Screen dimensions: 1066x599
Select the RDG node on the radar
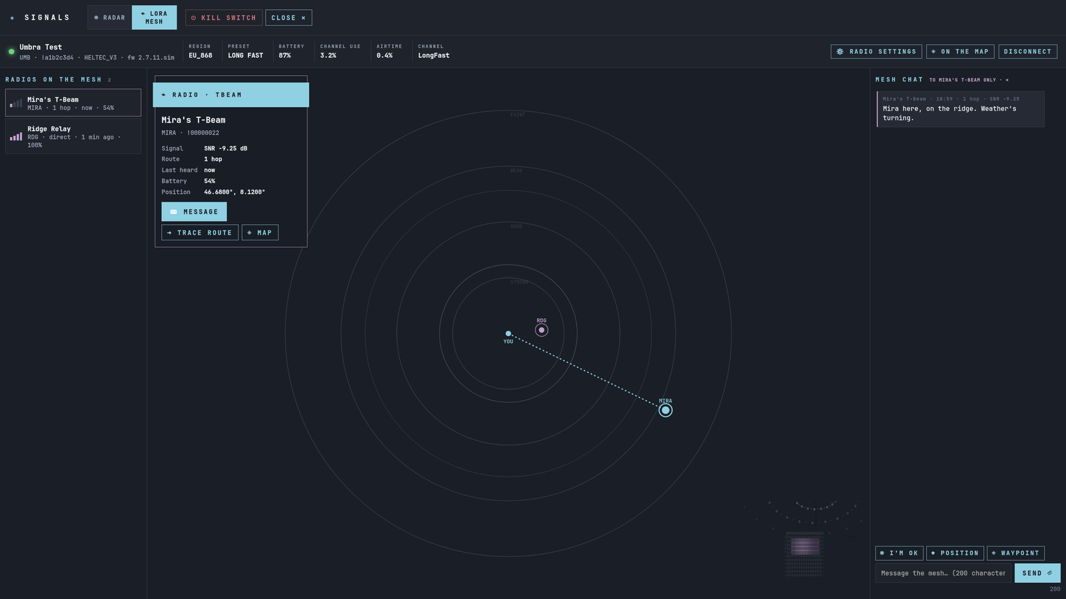click(542, 330)
